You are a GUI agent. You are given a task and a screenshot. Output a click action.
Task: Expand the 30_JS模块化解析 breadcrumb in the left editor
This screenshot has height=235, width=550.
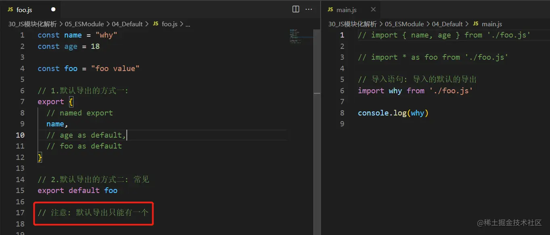click(32, 24)
